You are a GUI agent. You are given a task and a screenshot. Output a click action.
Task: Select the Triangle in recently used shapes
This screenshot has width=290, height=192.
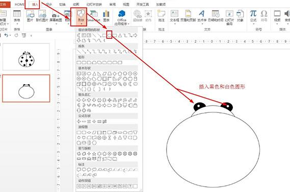(120, 35)
